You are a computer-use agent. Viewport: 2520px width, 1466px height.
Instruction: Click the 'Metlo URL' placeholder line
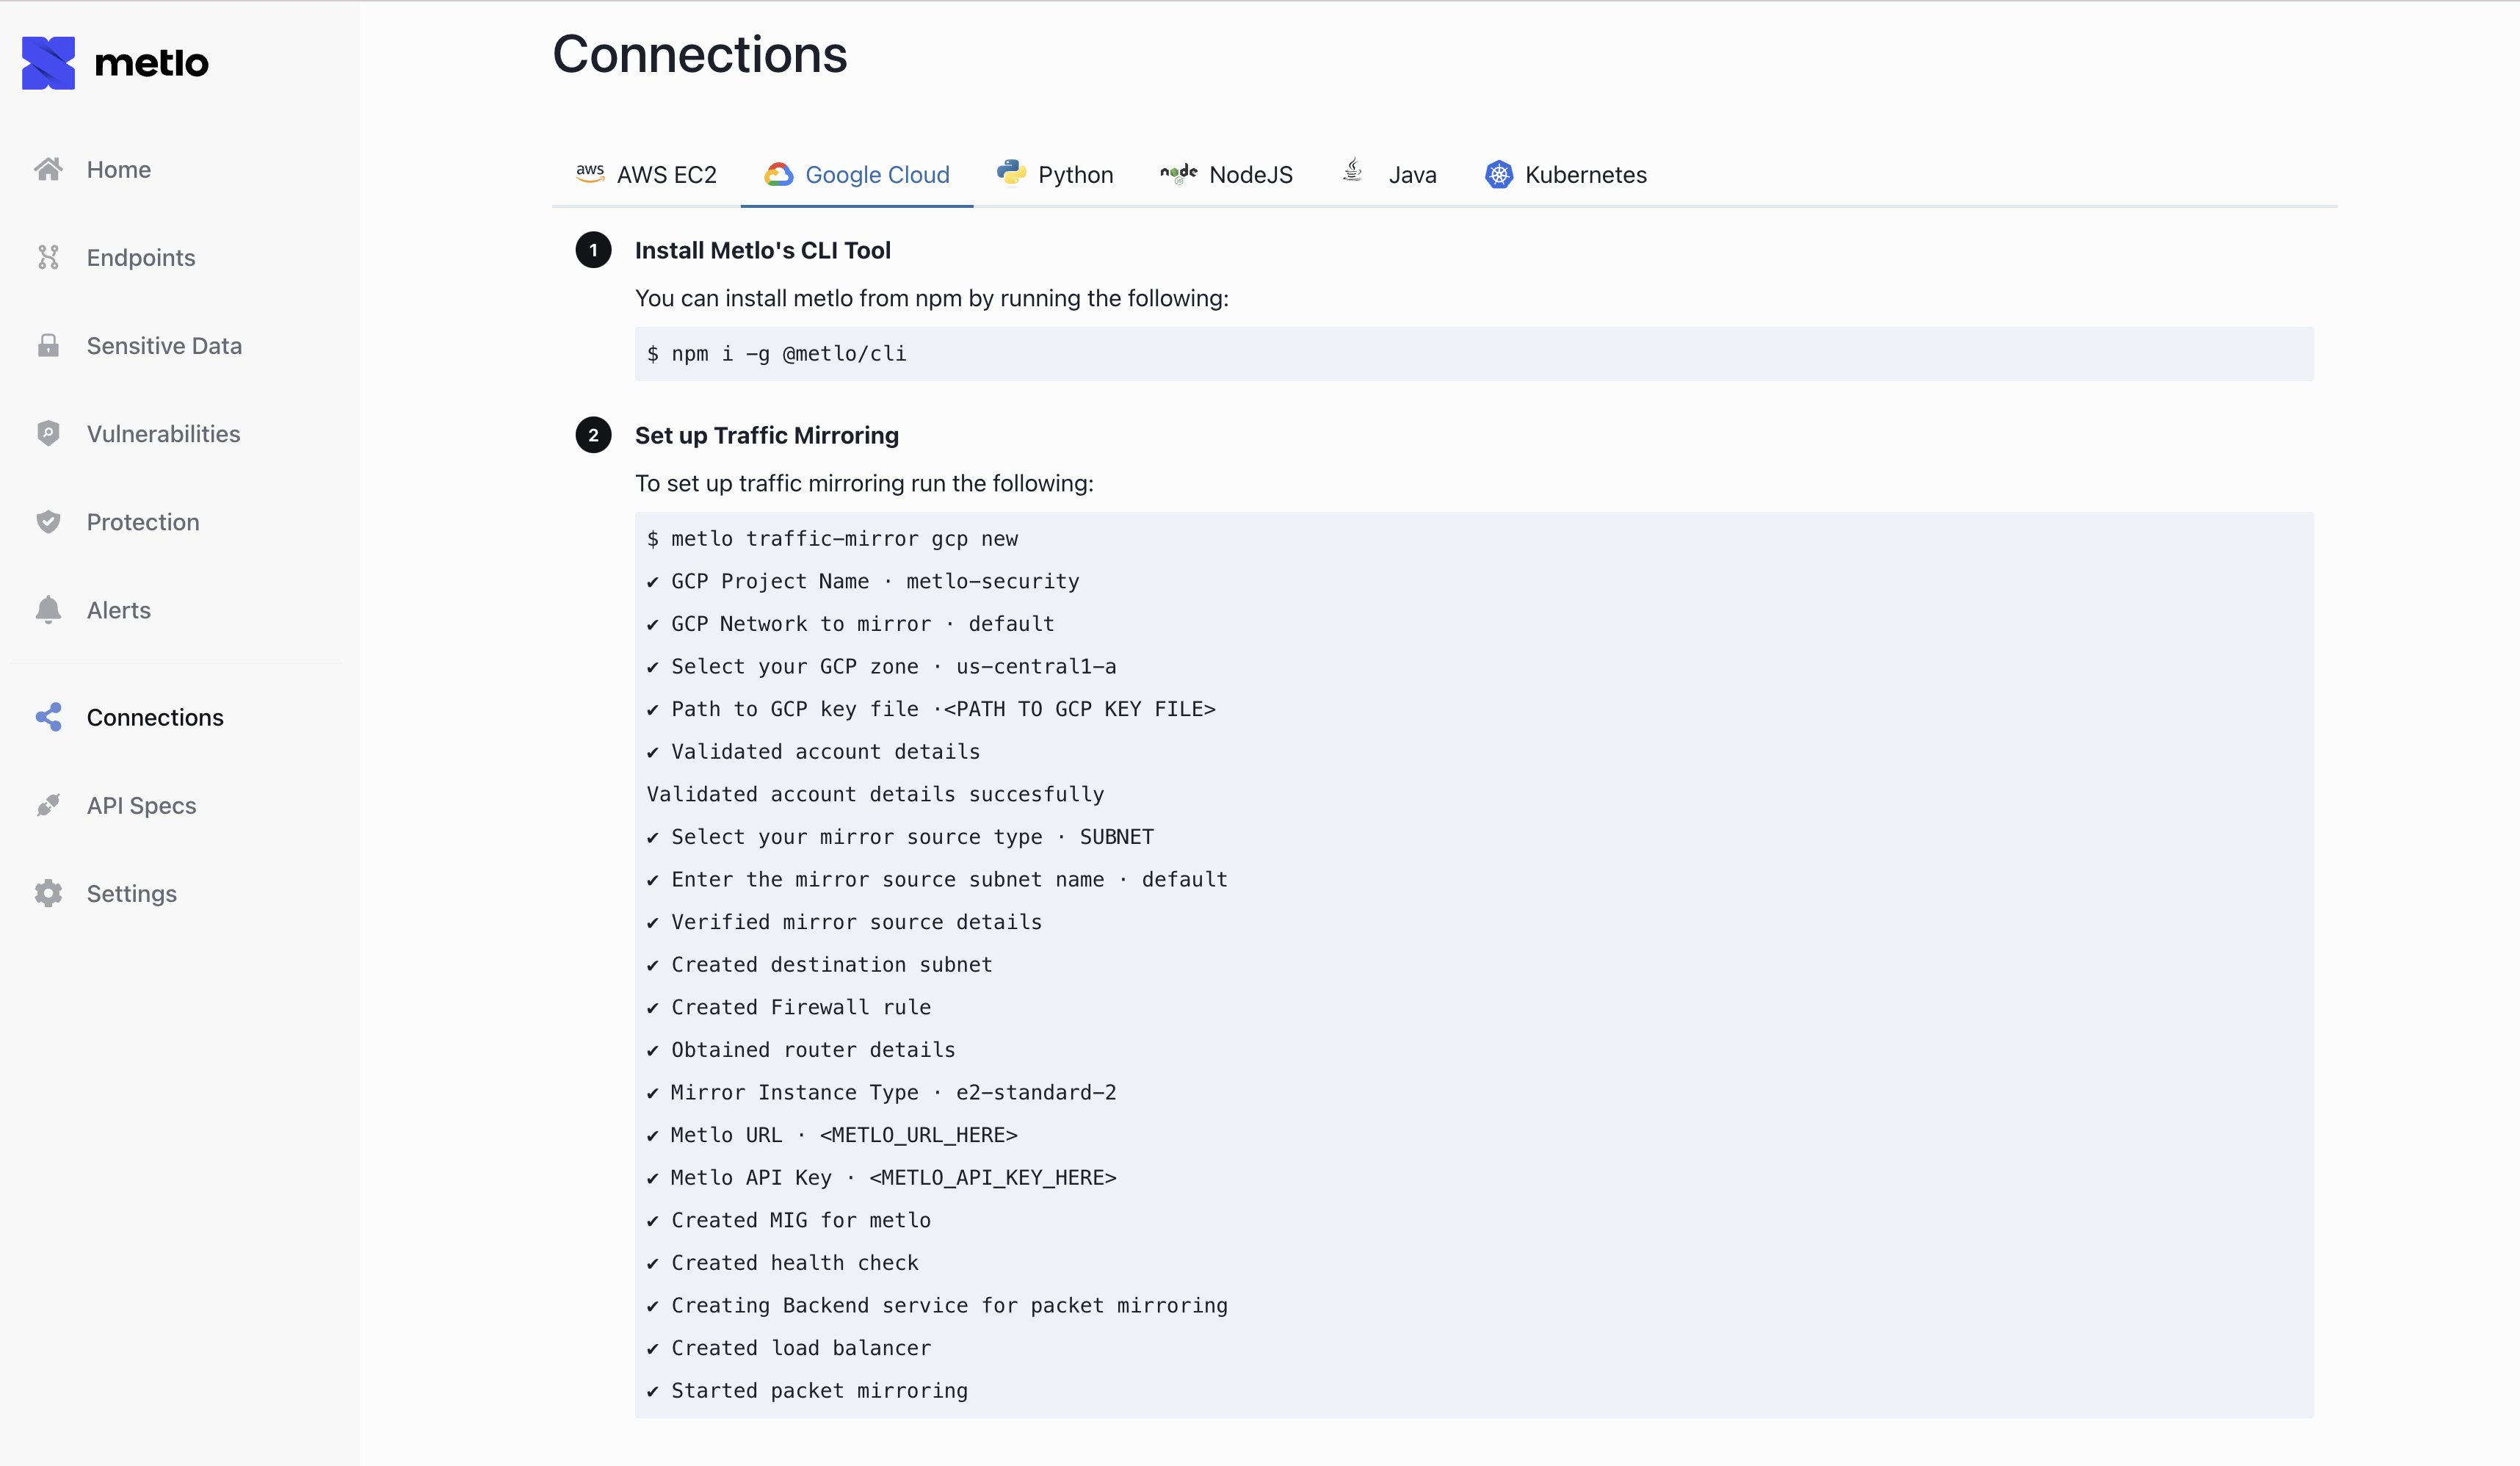832,1134
